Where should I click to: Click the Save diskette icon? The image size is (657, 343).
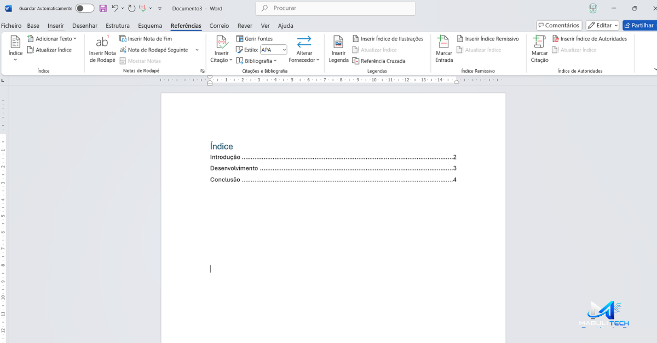coord(103,8)
